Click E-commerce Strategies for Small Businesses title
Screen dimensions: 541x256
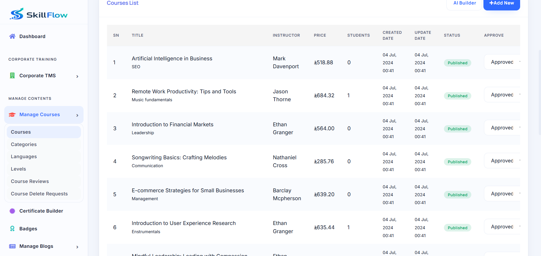tap(188, 190)
